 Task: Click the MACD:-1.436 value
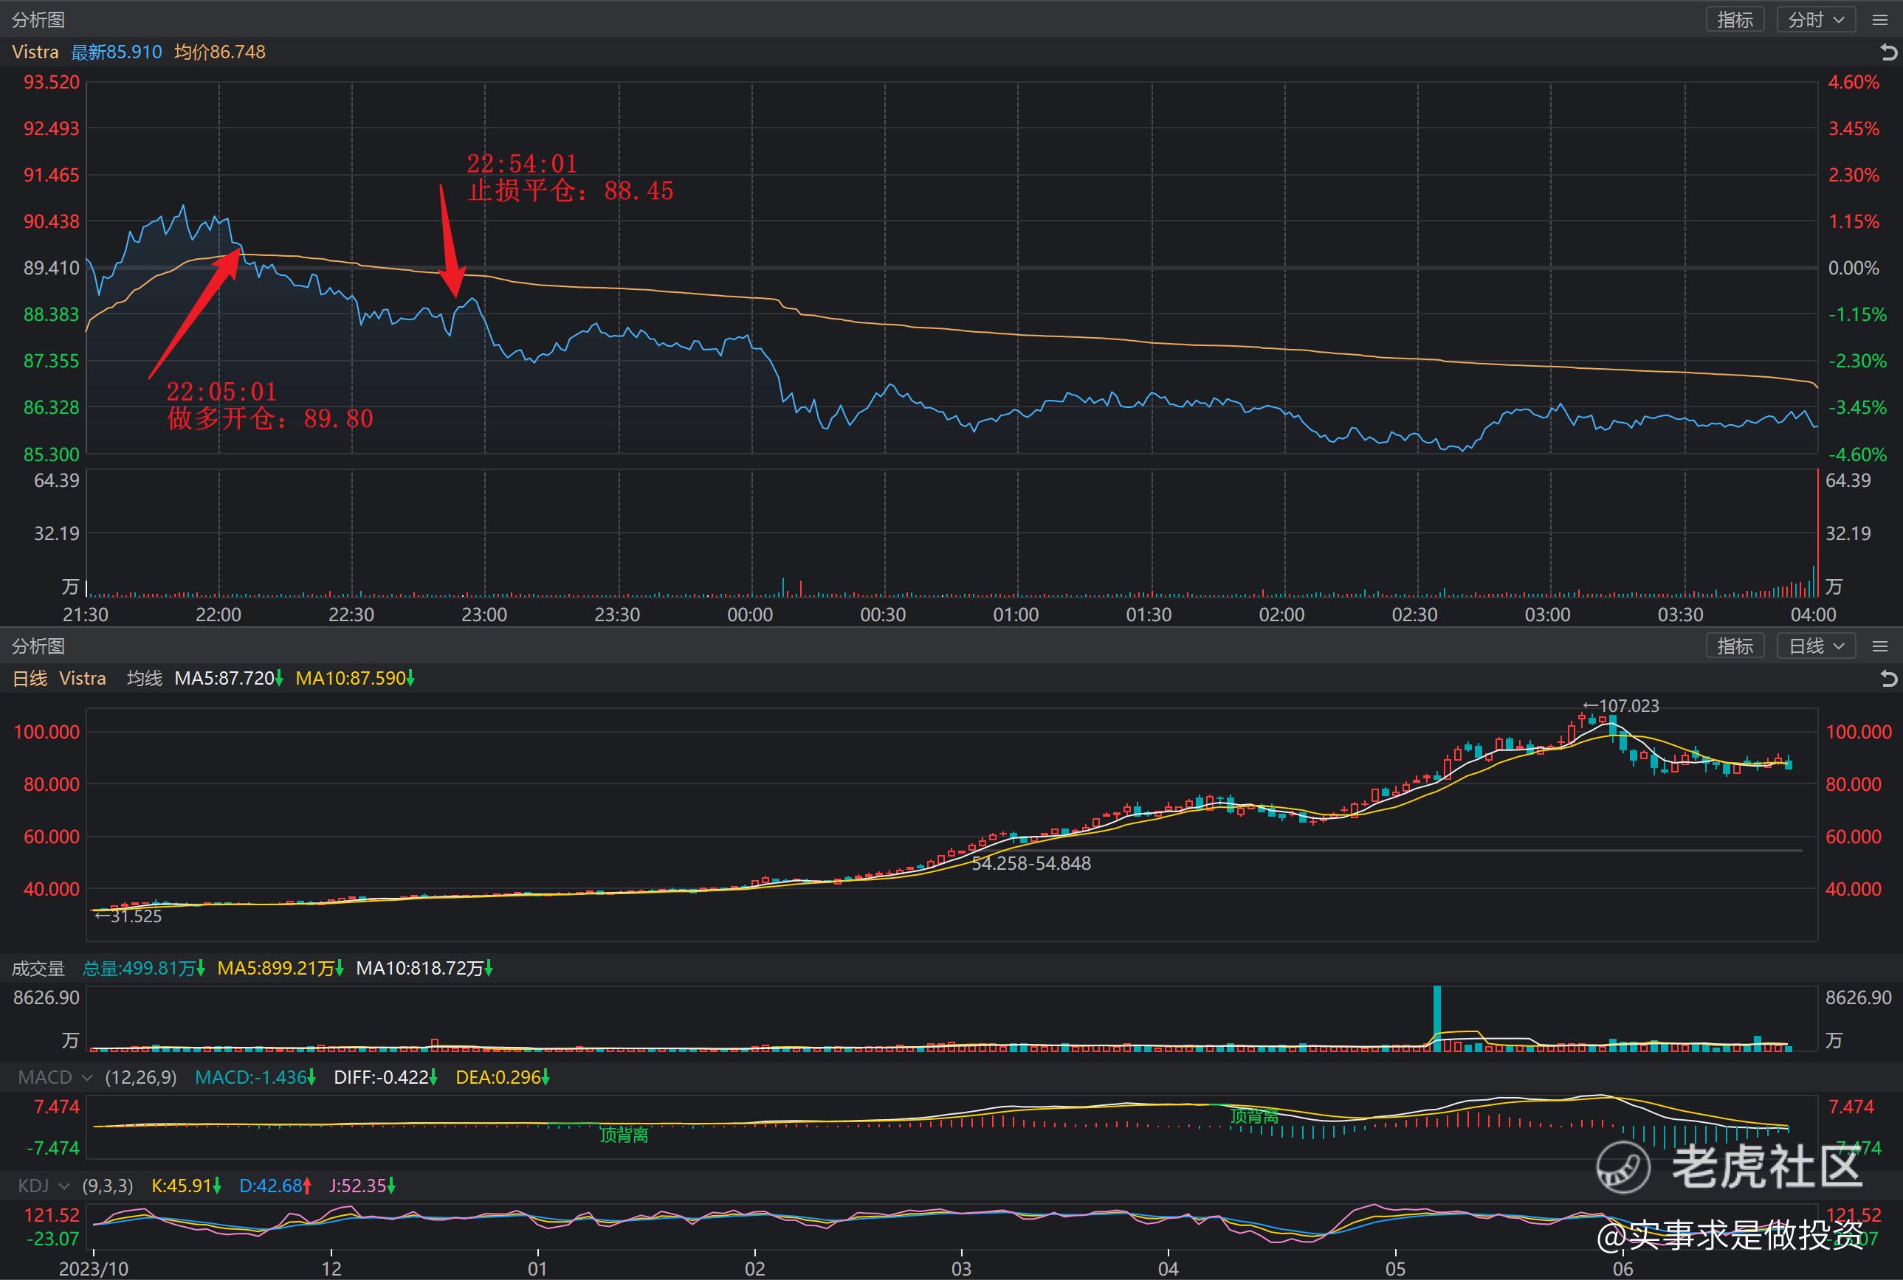coord(255,1078)
